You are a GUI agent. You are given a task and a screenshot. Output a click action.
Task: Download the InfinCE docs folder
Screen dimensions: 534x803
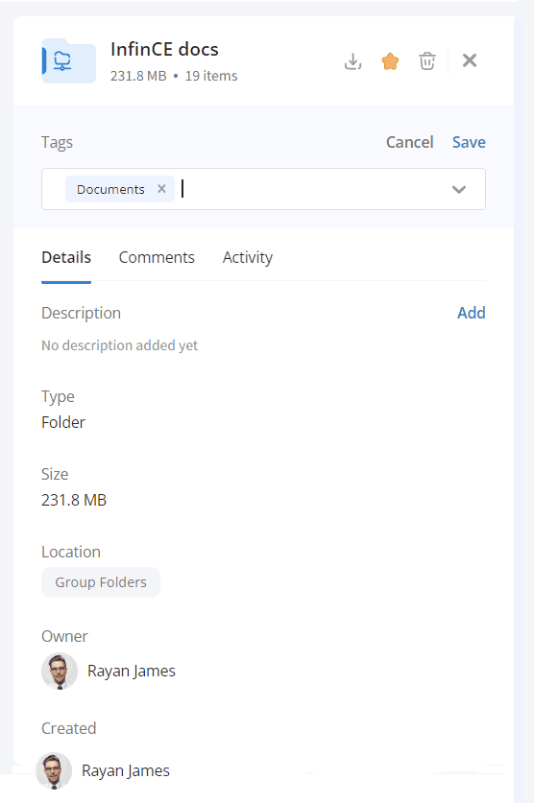click(352, 61)
